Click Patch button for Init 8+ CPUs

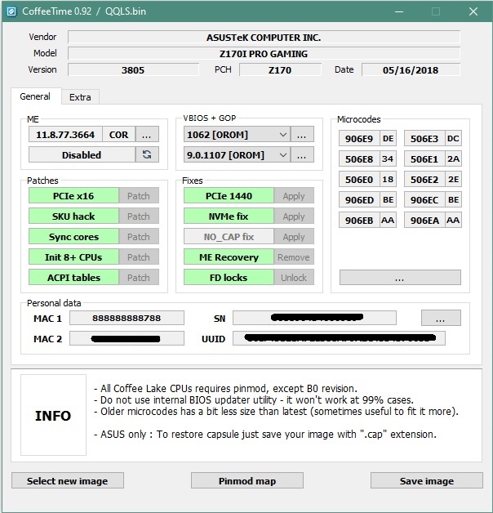click(139, 256)
